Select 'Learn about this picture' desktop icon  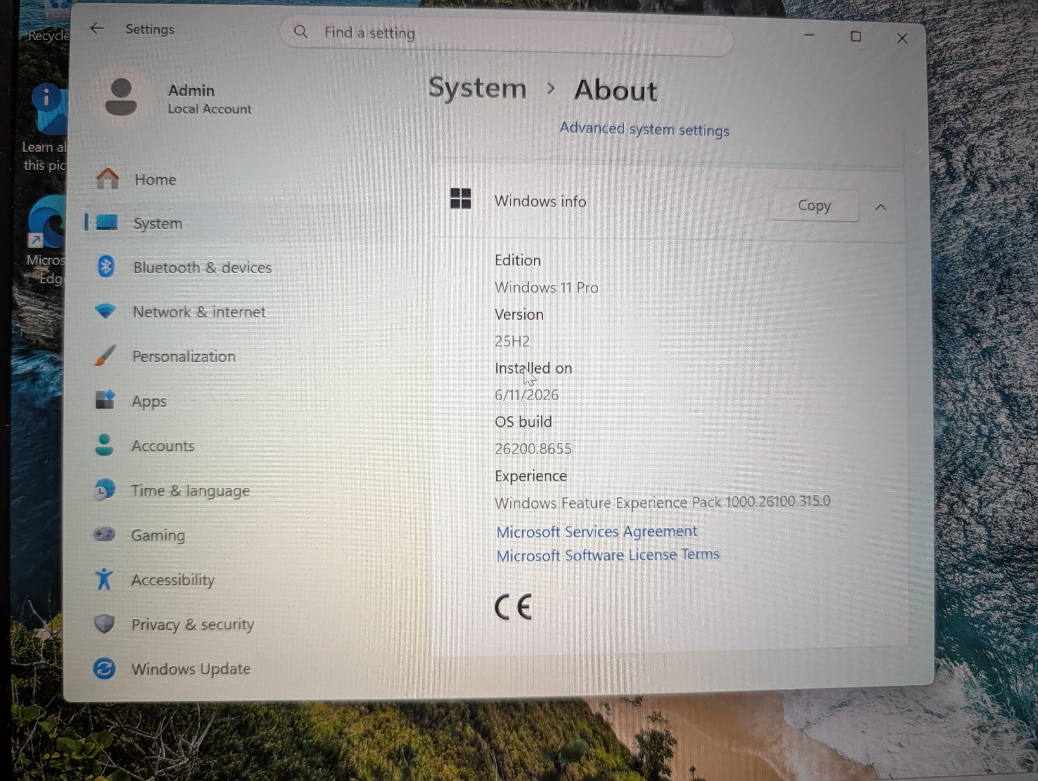(x=44, y=129)
